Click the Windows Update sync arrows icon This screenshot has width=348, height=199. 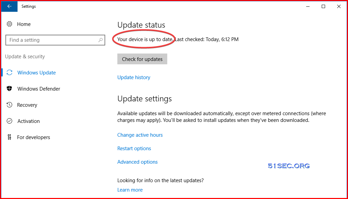point(9,72)
